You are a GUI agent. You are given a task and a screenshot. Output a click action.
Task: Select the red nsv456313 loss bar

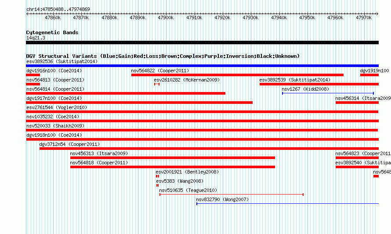click(x=173, y=158)
